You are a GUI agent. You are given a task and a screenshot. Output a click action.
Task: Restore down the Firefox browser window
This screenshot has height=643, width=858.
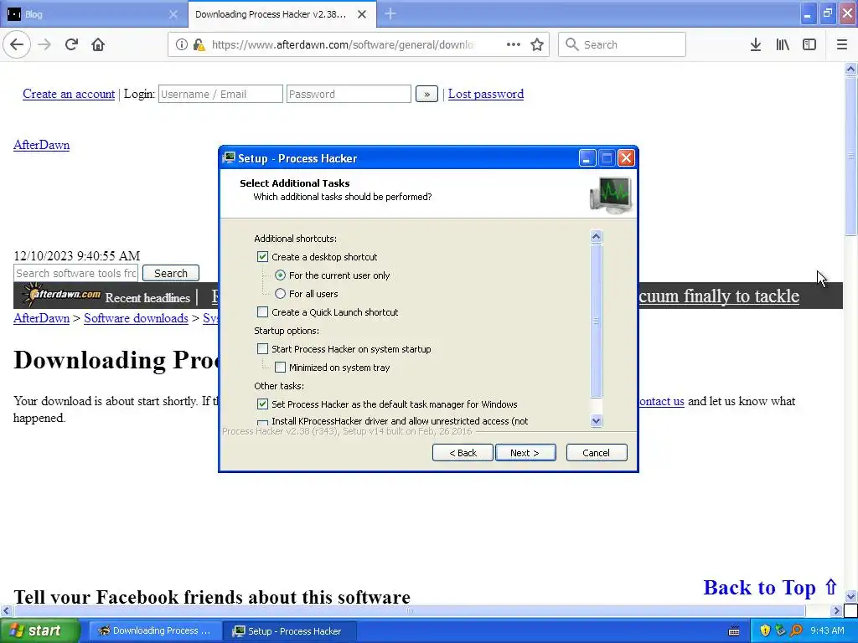coord(828,14)
